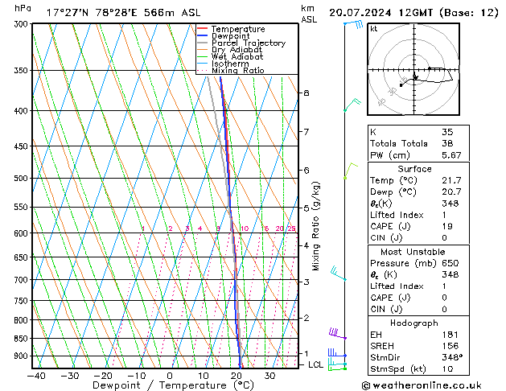Click the purple wind barb near 850 hPa

point(336,333)
